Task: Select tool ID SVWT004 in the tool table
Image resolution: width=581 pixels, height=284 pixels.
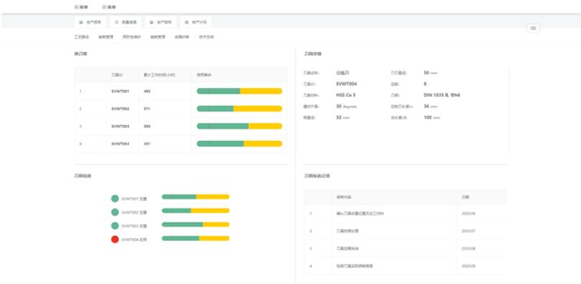Action: click(120, 144)
